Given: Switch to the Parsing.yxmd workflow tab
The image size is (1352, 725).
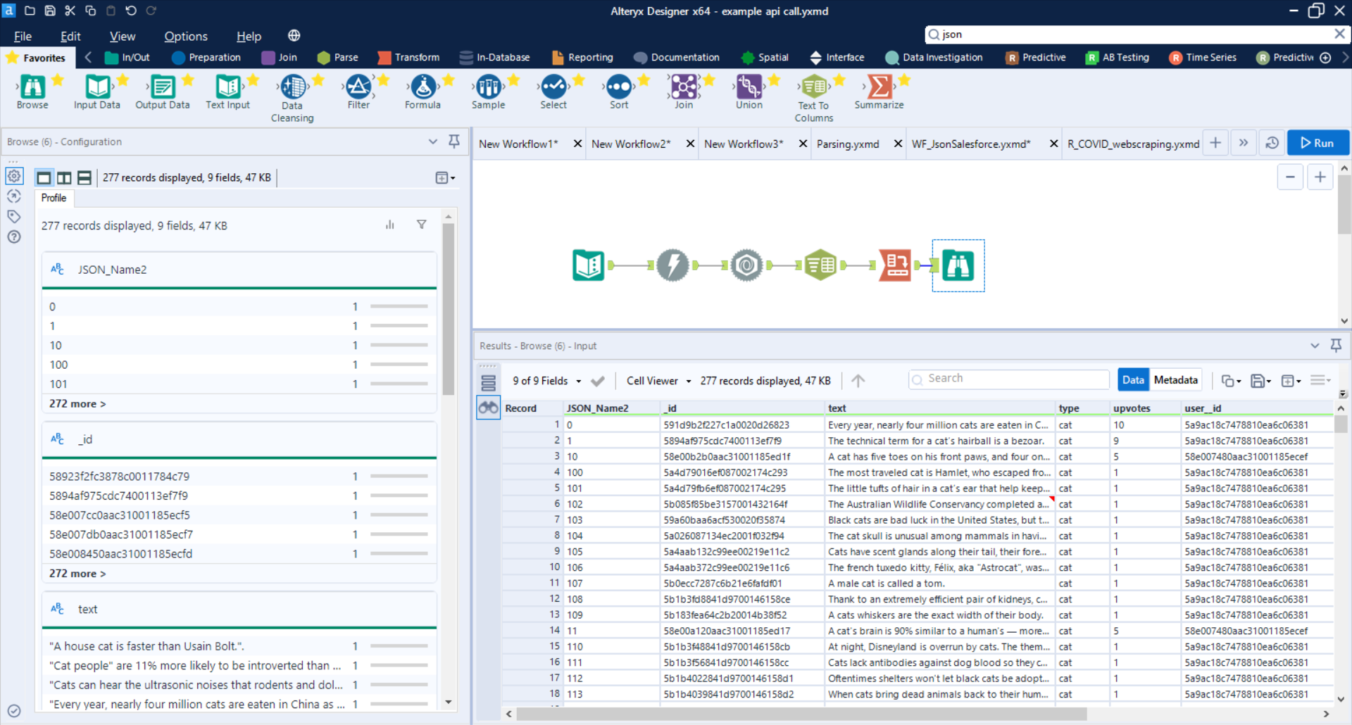Looking at the screenshot, I should click(848, 144).
